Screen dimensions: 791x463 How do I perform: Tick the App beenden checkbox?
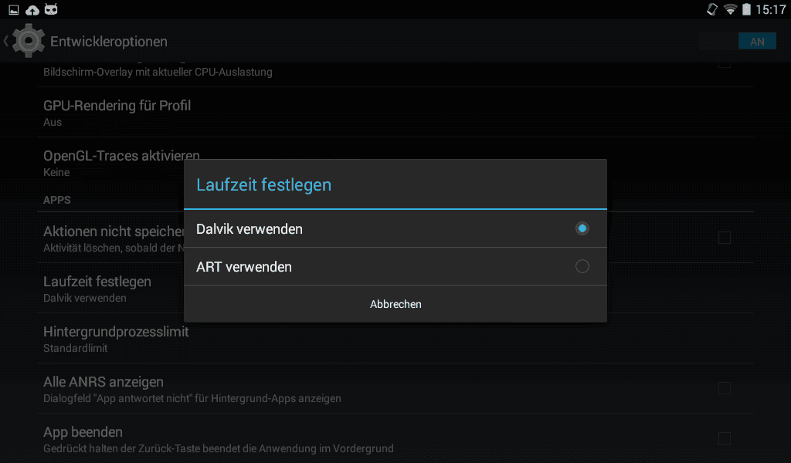pos(725,438)
